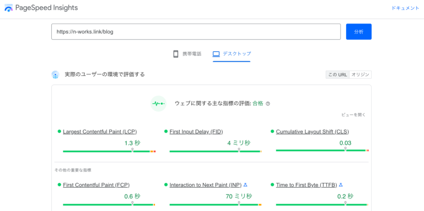Viewport: 424px width, 211px height.
Task: Click the green status dot beside FCP
Action: pyautogui.click(x=59, y=185)
